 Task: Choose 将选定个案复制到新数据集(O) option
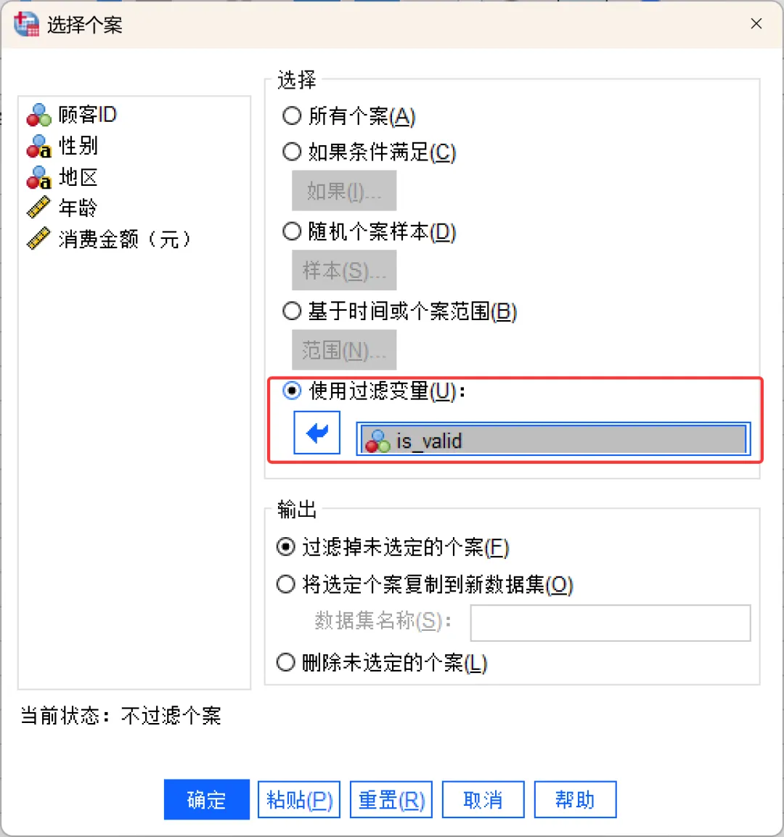[286, 584]
